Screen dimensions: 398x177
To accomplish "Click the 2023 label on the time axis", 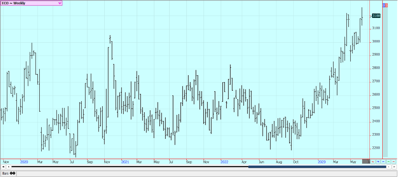I will 322,162.
